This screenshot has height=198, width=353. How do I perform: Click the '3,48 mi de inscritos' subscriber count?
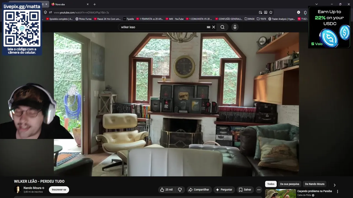(x=33, y=192)
